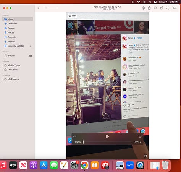Viewport: 181px width, 172px height.
Task: Click the video scrubber timeline
Action: pos(108,142)
